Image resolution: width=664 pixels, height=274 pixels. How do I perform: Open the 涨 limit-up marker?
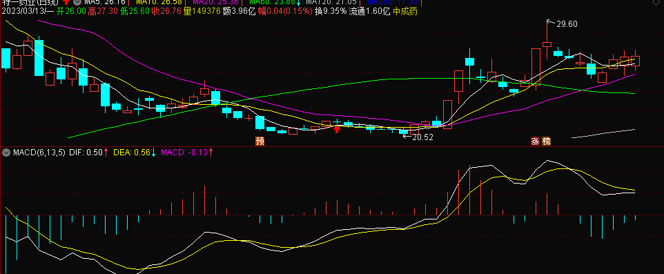point(536,141)
